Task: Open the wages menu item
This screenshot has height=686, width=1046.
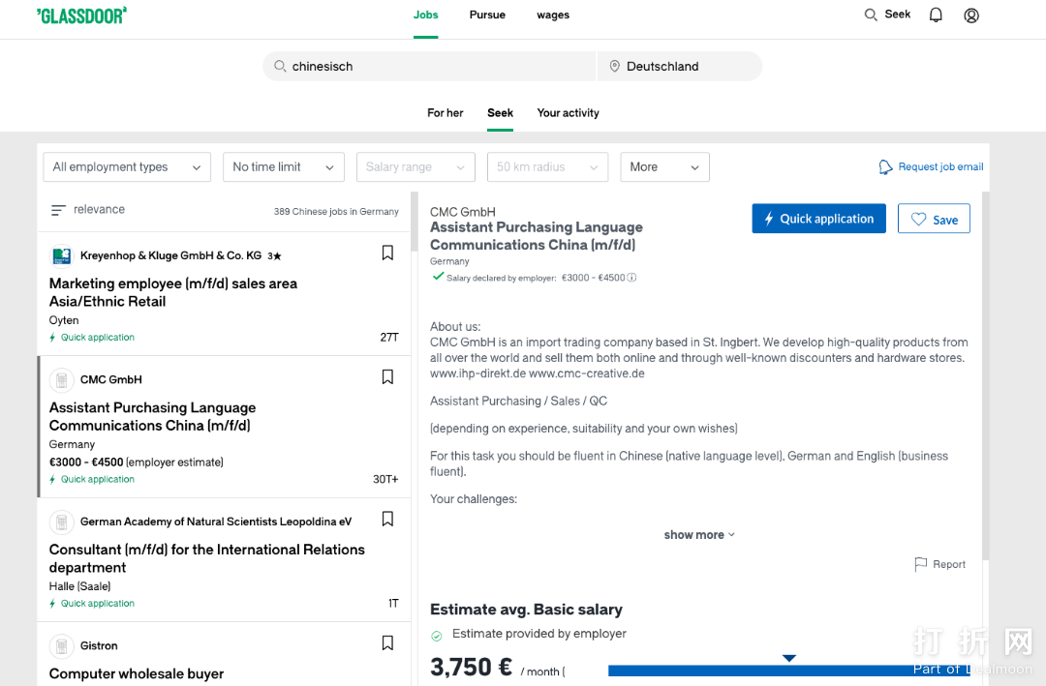Action: 553,15
